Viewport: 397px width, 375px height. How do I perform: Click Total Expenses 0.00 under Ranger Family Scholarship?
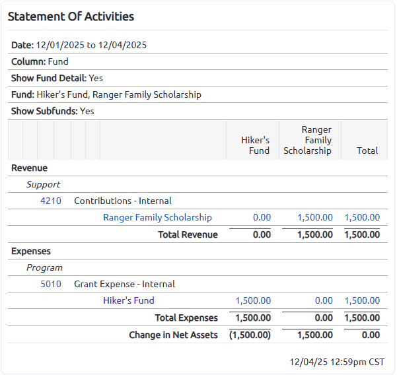[324, 318]
